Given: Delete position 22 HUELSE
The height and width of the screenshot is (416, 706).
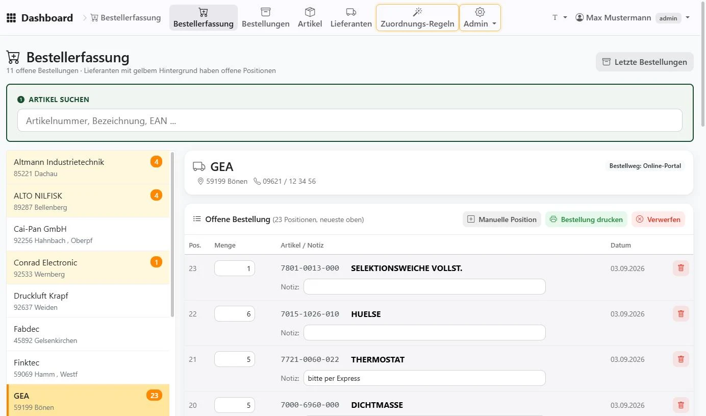Looking at the screenshot, I should click(681, 314).
